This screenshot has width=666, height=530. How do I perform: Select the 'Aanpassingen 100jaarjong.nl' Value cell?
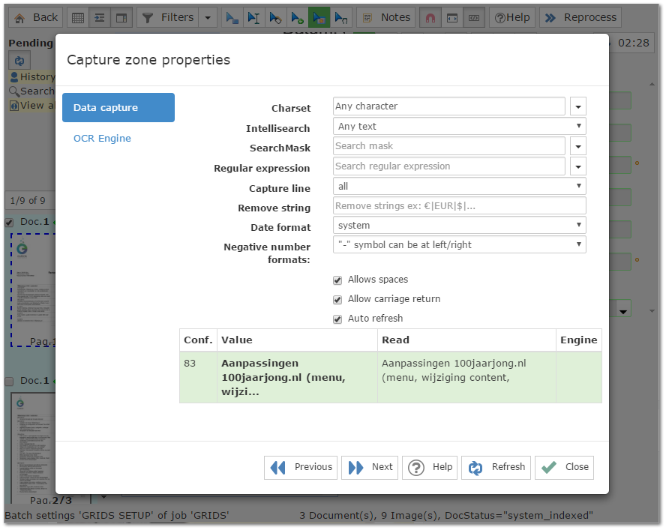click(x=297, y=378)
